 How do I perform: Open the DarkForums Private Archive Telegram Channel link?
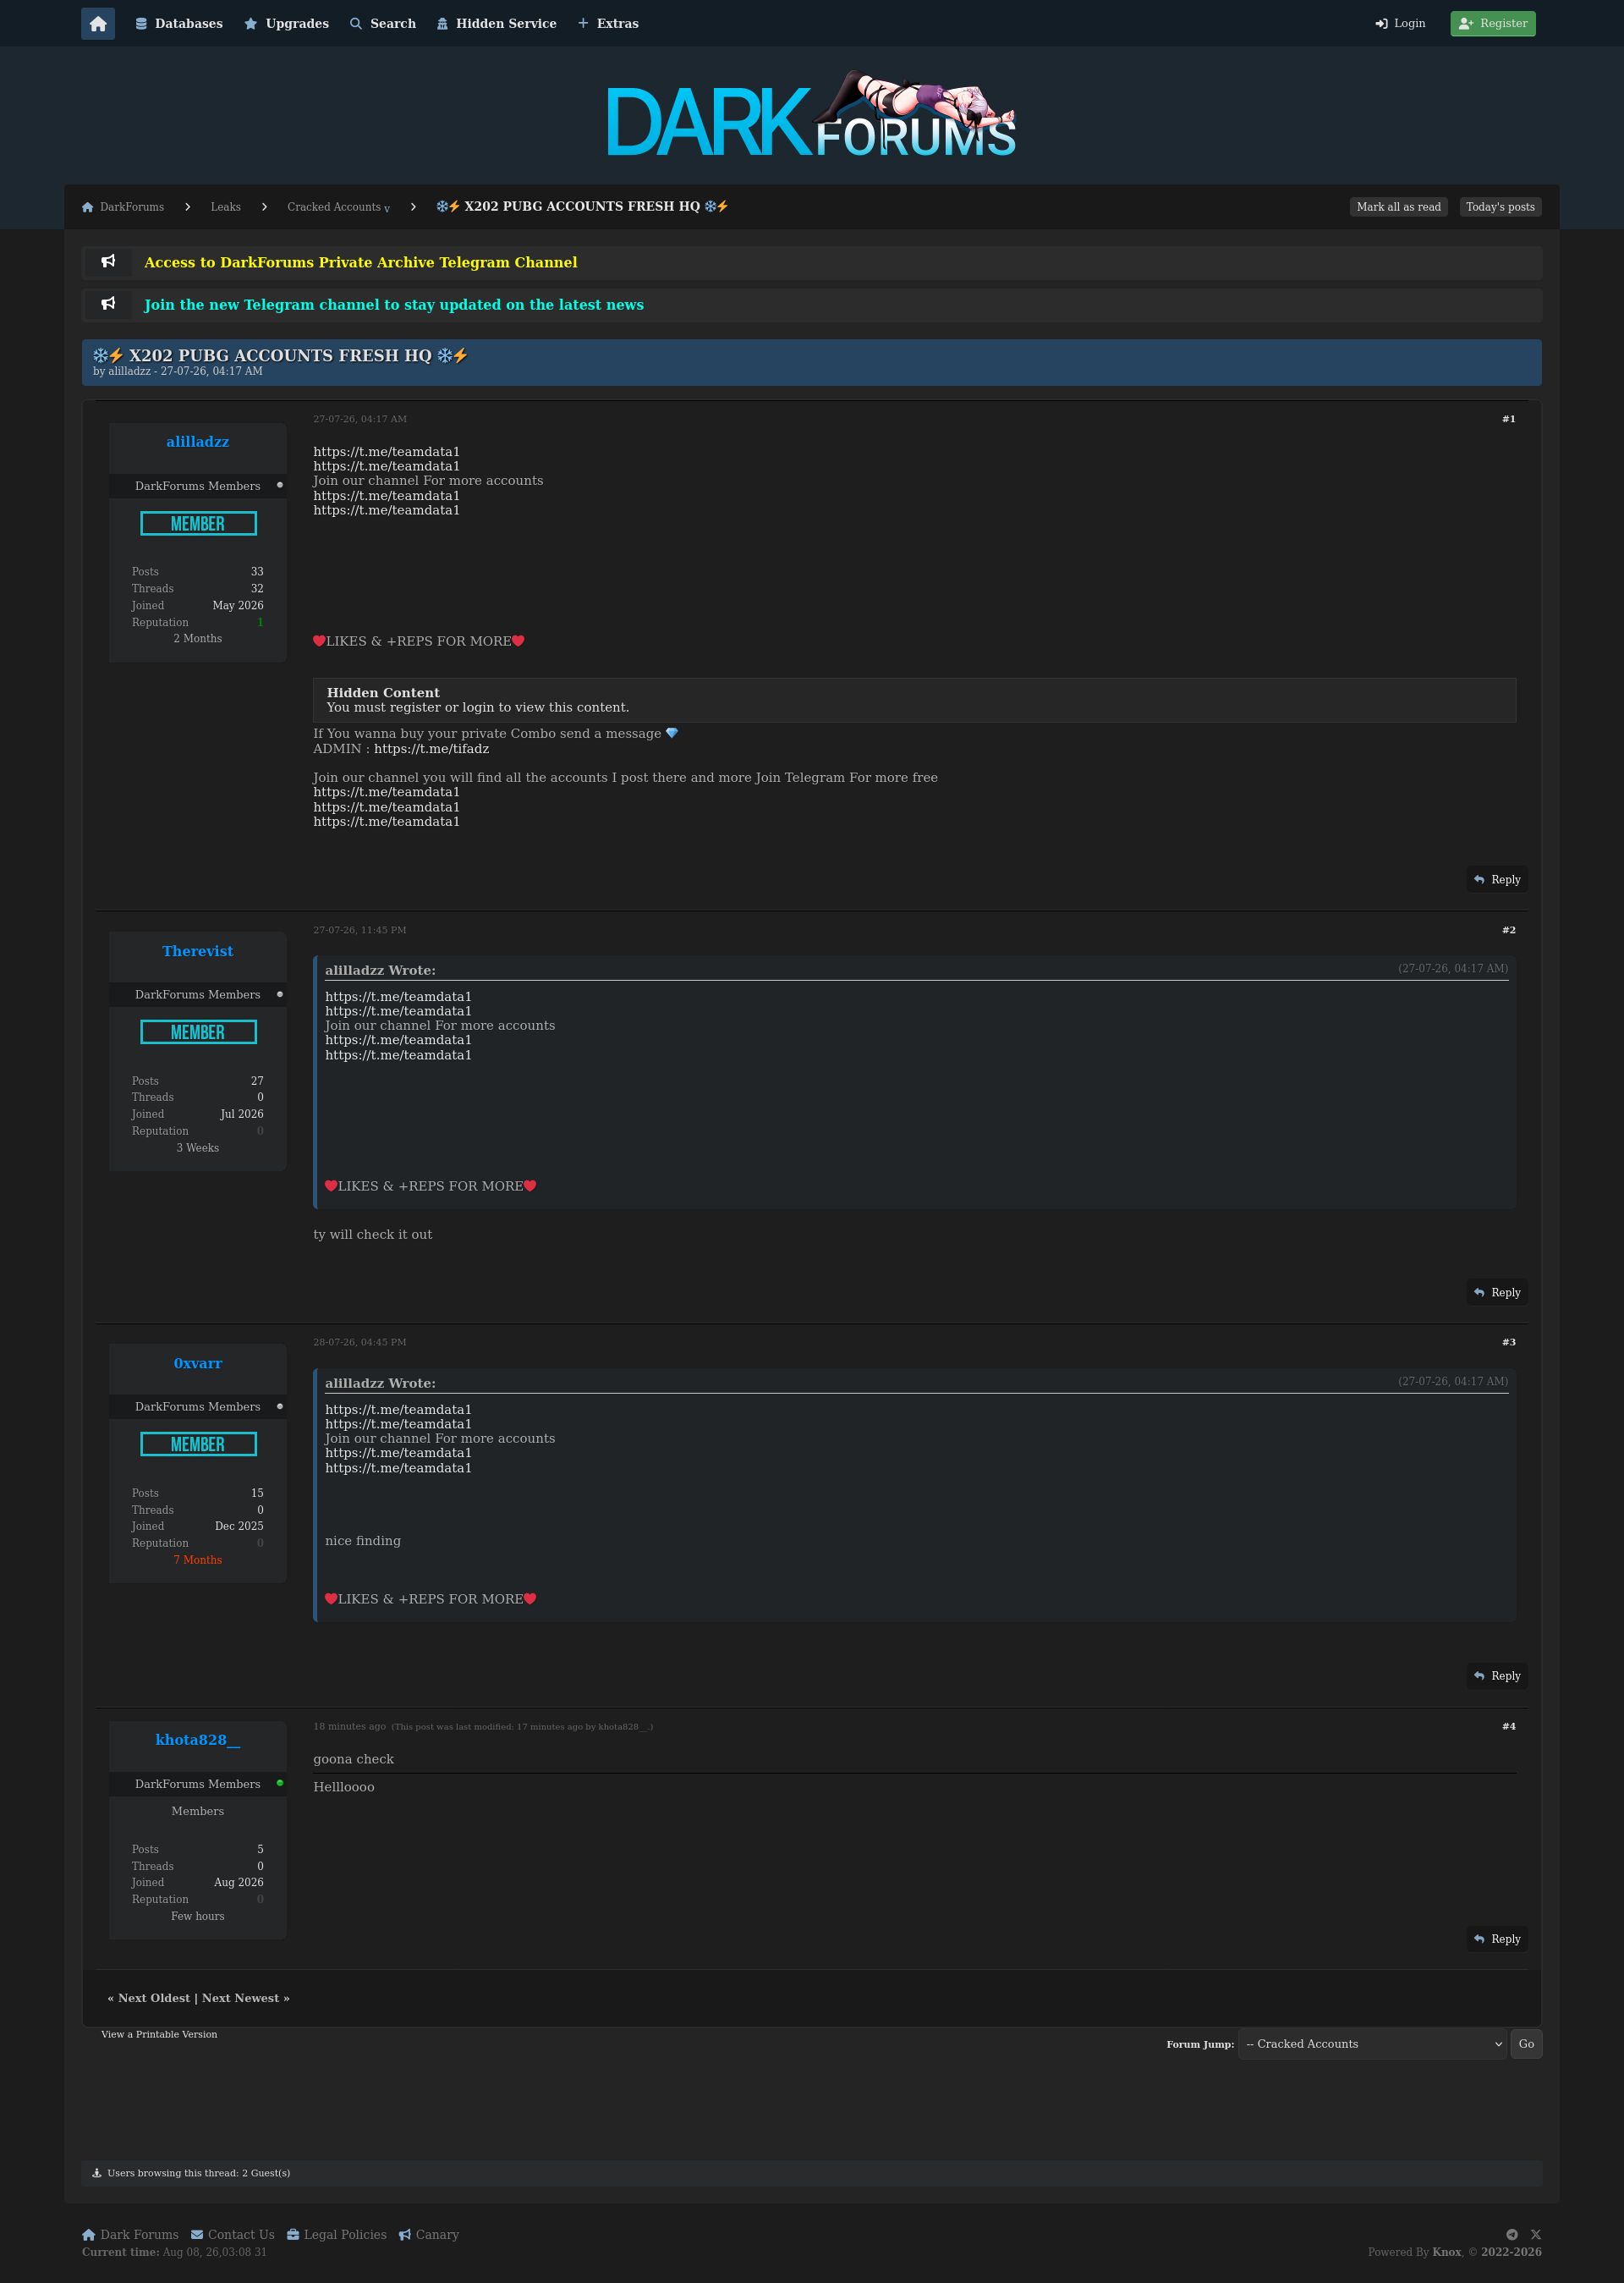(361, 263)
